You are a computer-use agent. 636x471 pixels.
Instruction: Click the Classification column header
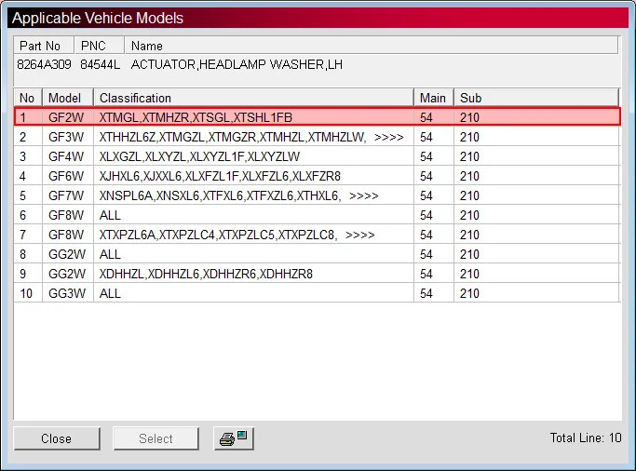254,98
